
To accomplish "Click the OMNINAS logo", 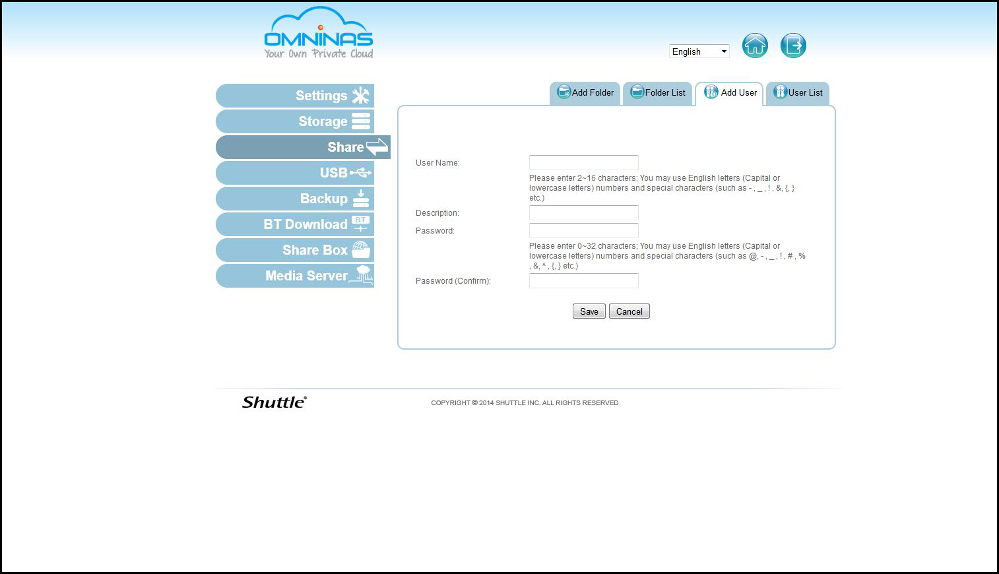I will 319,33.
